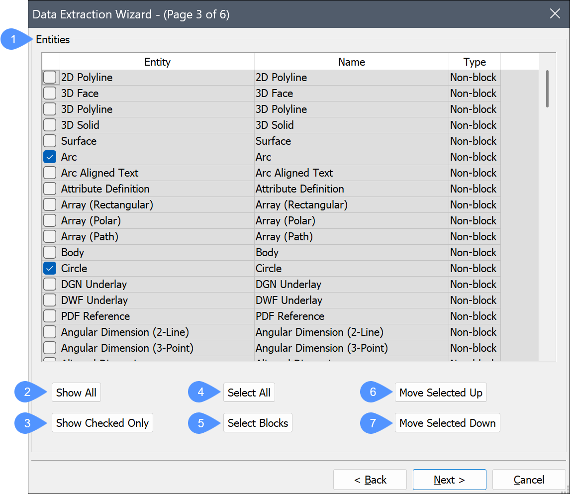Toggle the Array (Polar) checkbox
The width and height of the screenshot is (570, 494).
tap(50, 221)
